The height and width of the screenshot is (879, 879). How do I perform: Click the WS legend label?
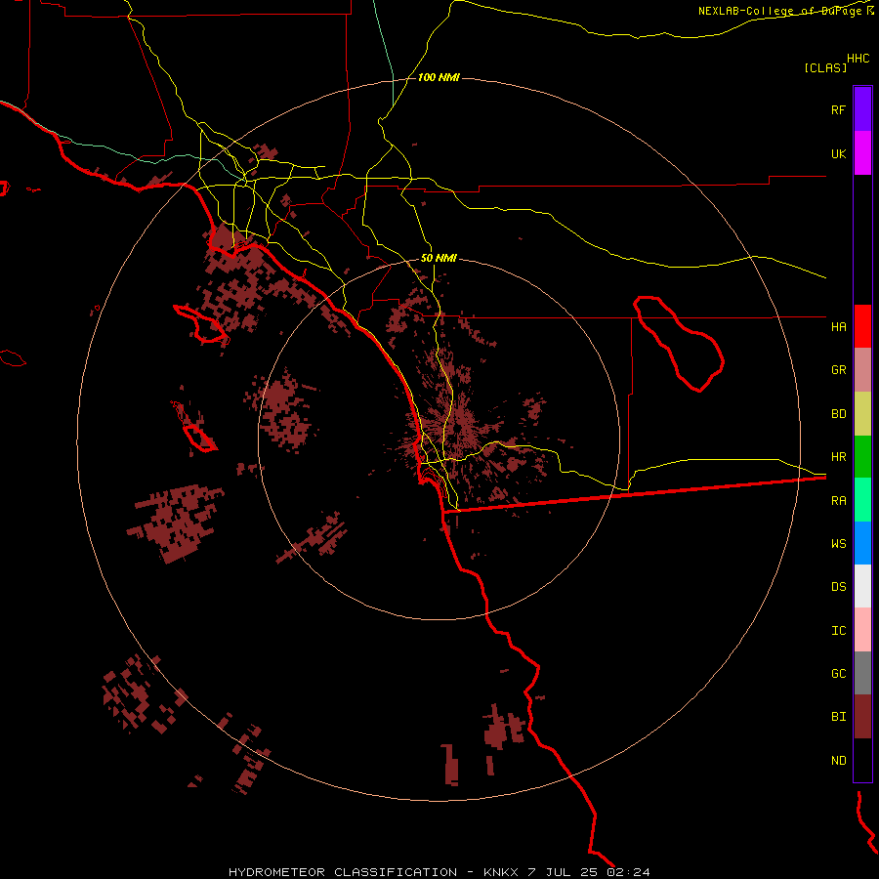(x=838, y=544)
